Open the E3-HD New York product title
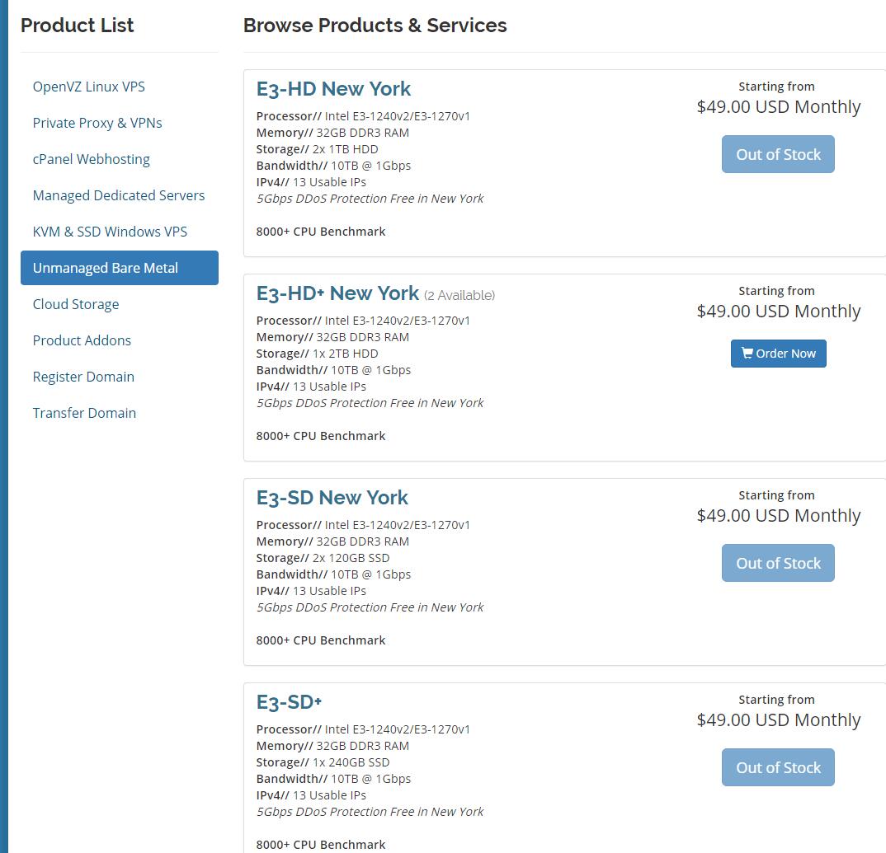This screenshot has height=853, width=886. coord(333,89)
